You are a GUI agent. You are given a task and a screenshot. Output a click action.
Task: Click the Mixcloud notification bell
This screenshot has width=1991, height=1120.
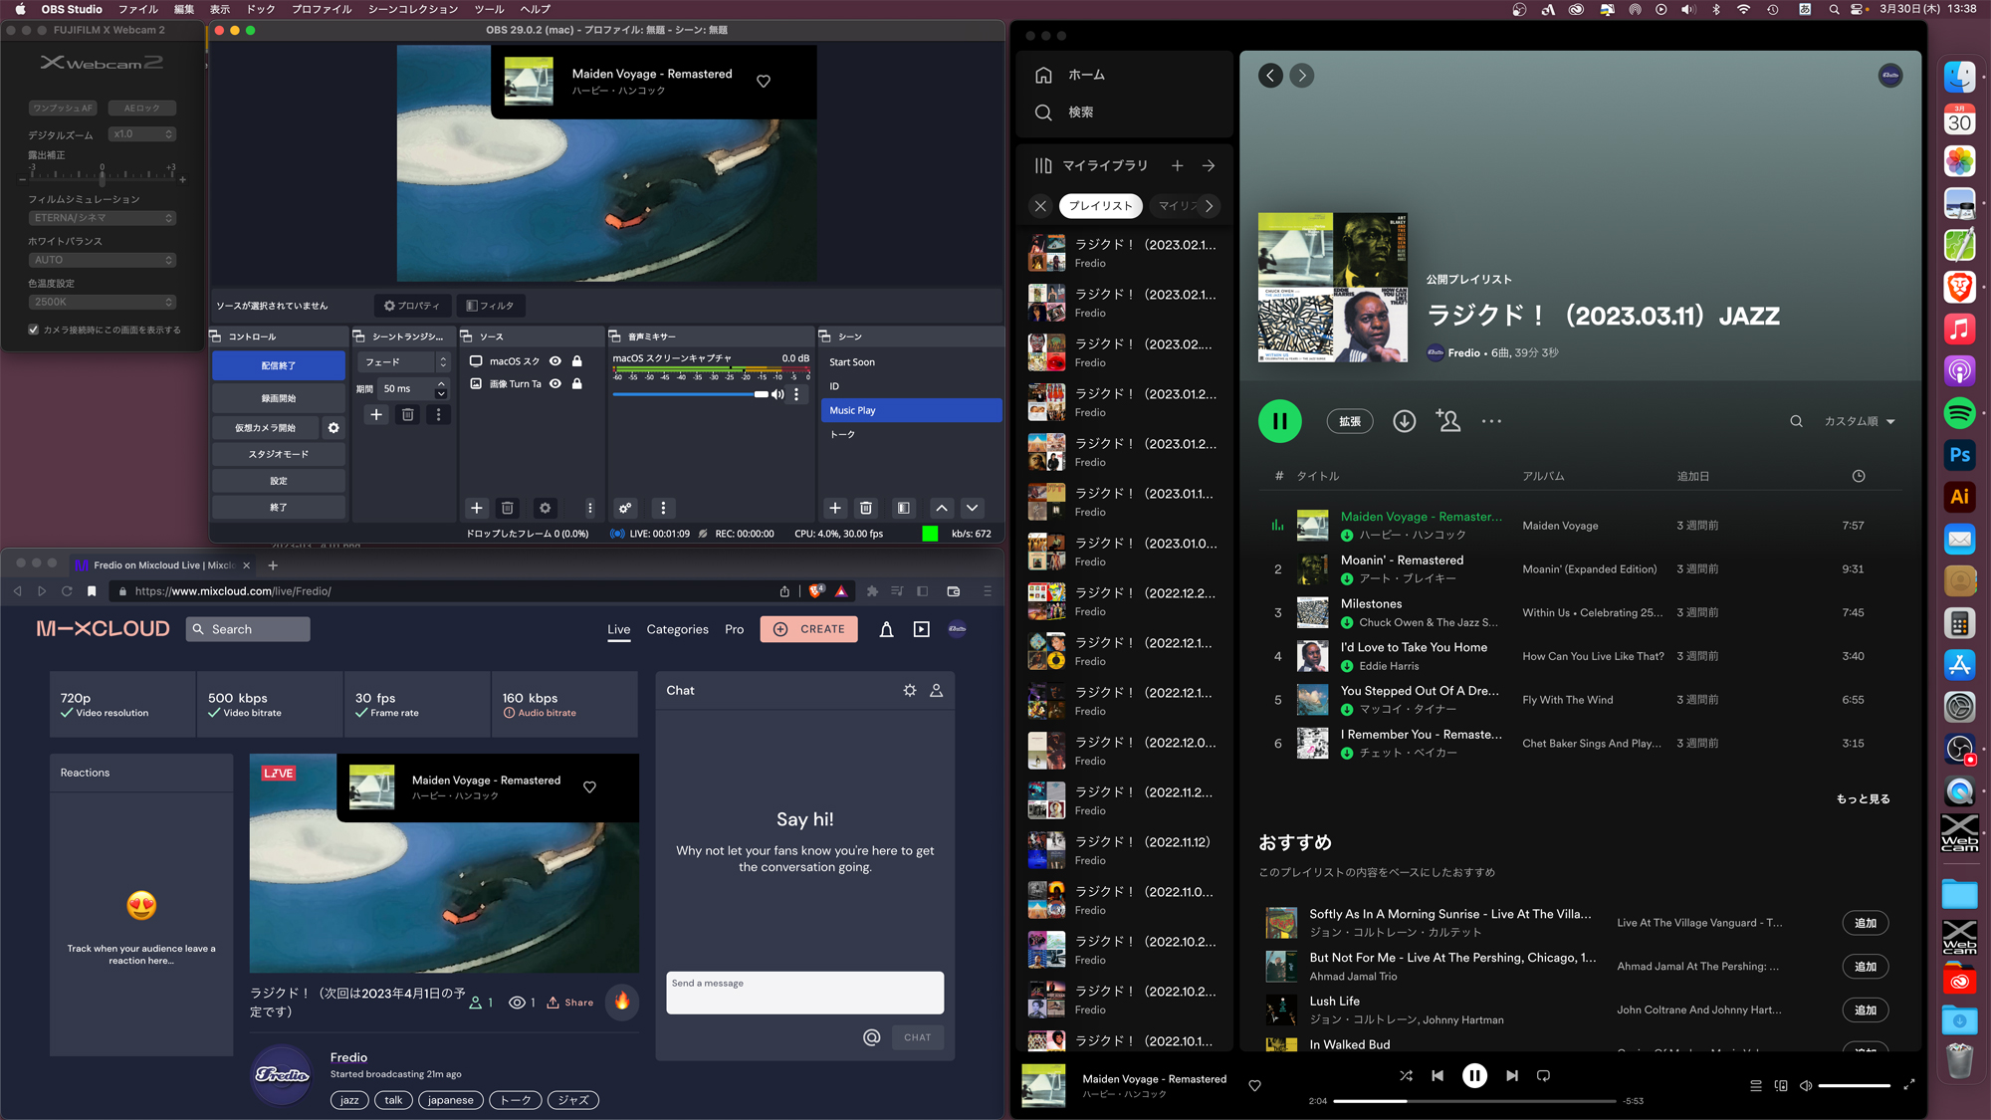pyautogui.click(x=886, y=629)
